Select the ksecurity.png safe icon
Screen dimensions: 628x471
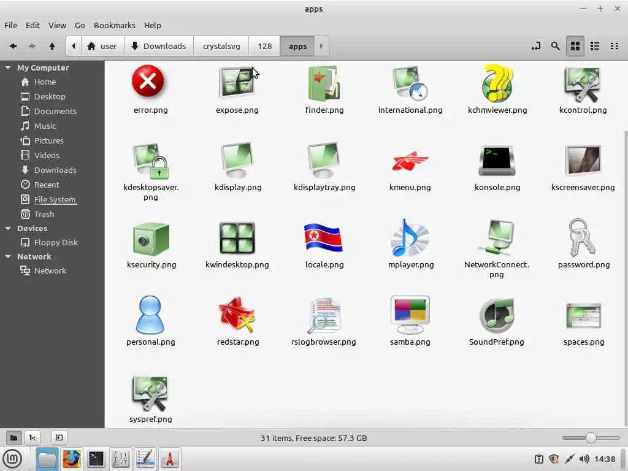click(151, 239)
